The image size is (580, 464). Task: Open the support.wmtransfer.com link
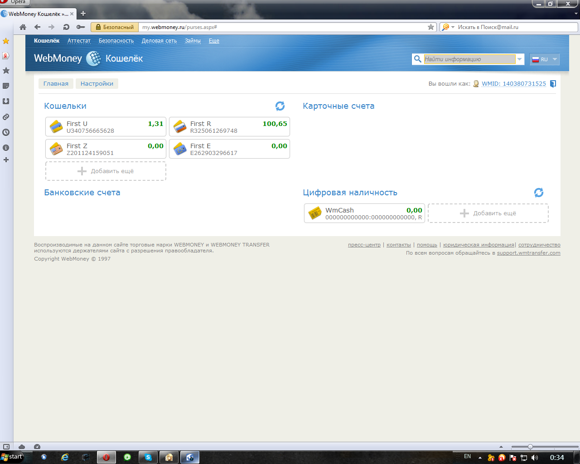click(x=529, y=253)
